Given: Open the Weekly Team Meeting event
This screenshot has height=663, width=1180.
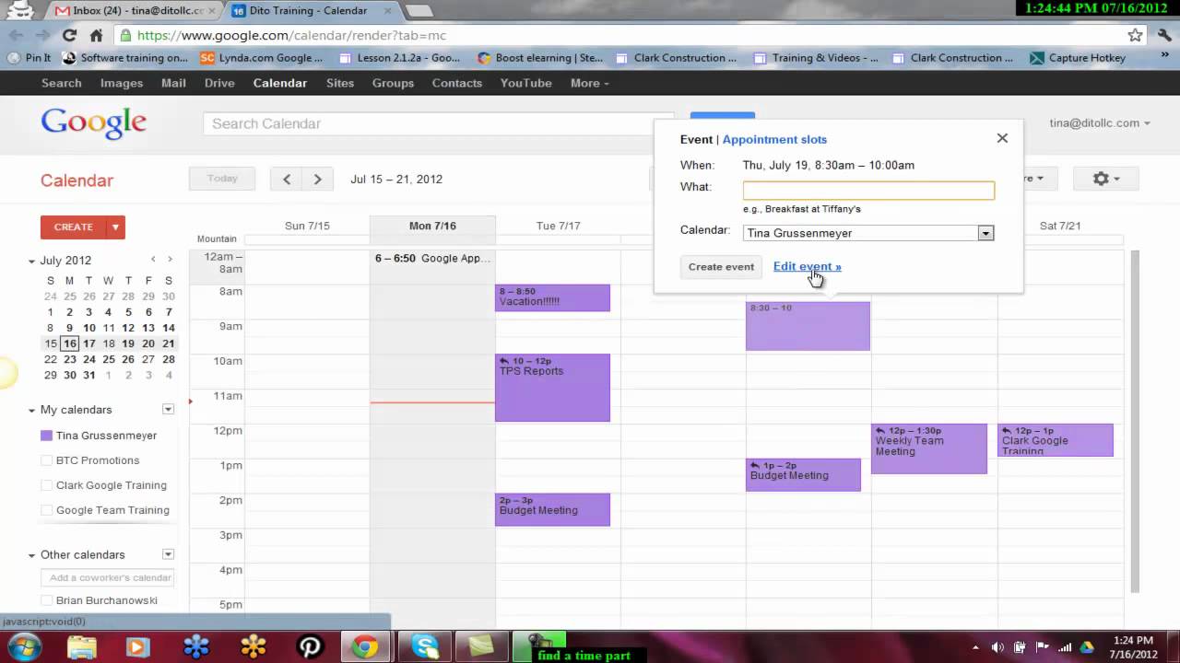Looking at the screenshot, I should pyautogui.click(x=928, y=449).
